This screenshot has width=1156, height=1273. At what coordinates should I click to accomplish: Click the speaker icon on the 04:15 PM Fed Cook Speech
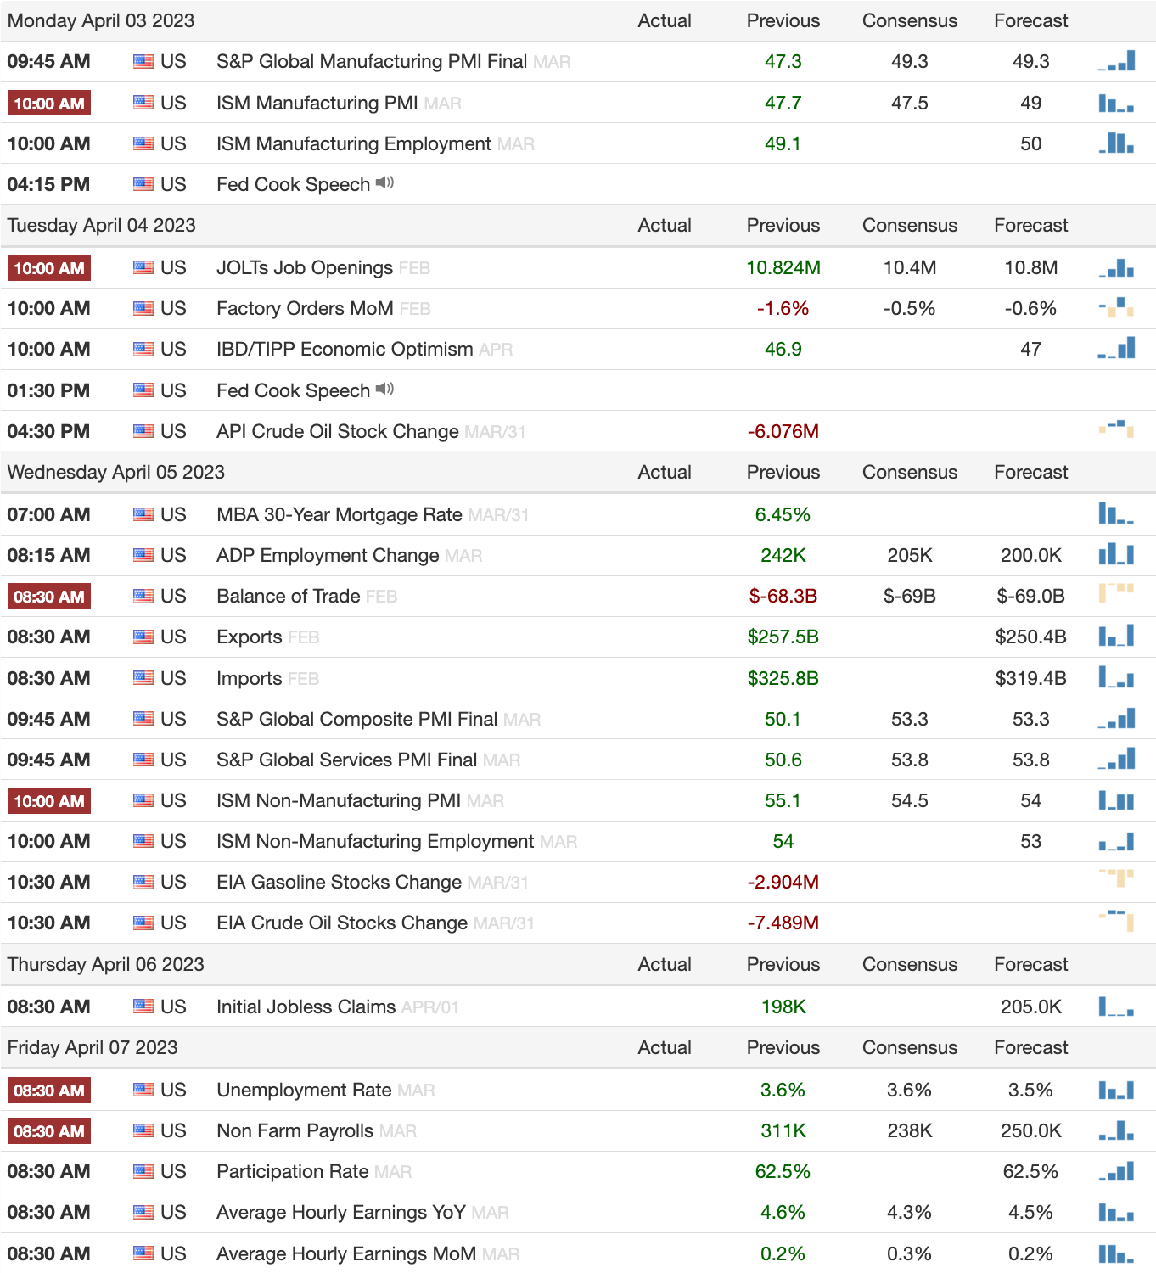pyautogui.click(x=384, y=183)
